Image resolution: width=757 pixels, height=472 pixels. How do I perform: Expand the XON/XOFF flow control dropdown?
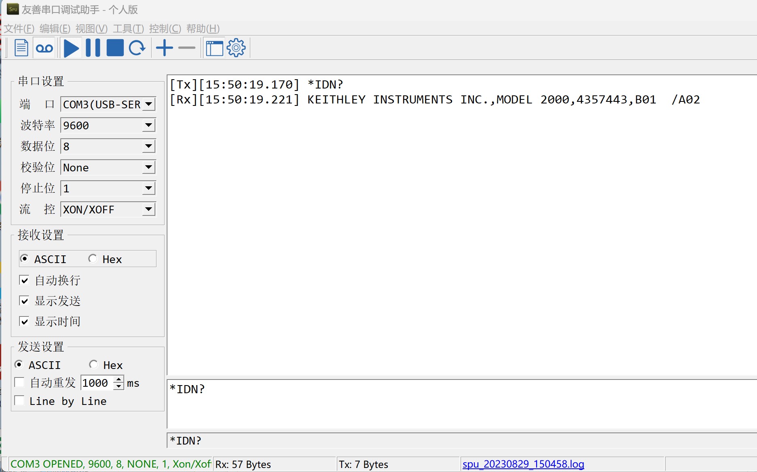tap(149, 209)
